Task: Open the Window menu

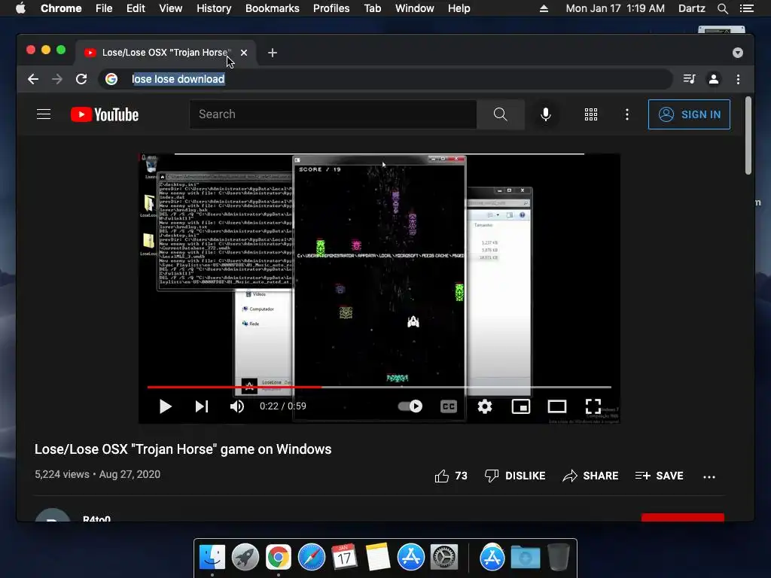Action: tap(415, 8)
